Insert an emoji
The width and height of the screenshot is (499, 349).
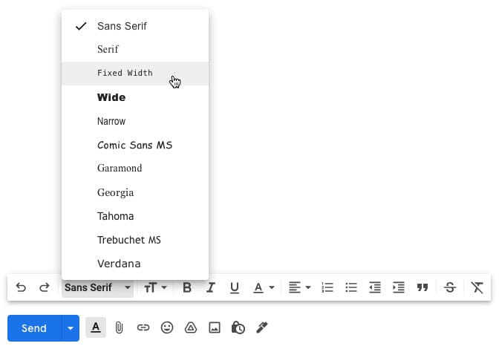(167, 327)
